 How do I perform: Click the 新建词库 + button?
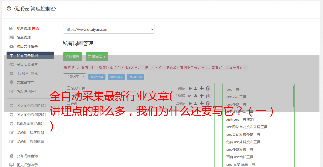[97, 57]
